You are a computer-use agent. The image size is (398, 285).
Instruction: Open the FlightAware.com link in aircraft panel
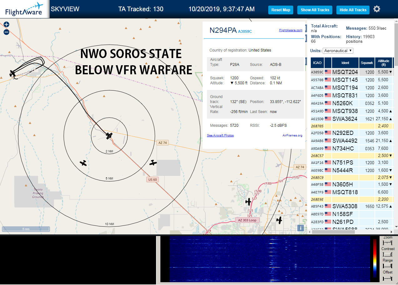[x=291, y=30]
